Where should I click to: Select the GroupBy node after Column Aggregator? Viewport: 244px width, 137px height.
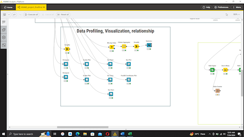(136, 47)
